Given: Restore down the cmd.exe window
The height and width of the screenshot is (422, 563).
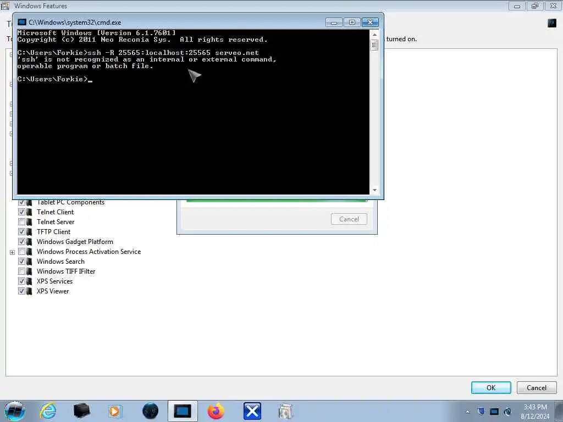Looking at the screenshot, I should 352,22.
